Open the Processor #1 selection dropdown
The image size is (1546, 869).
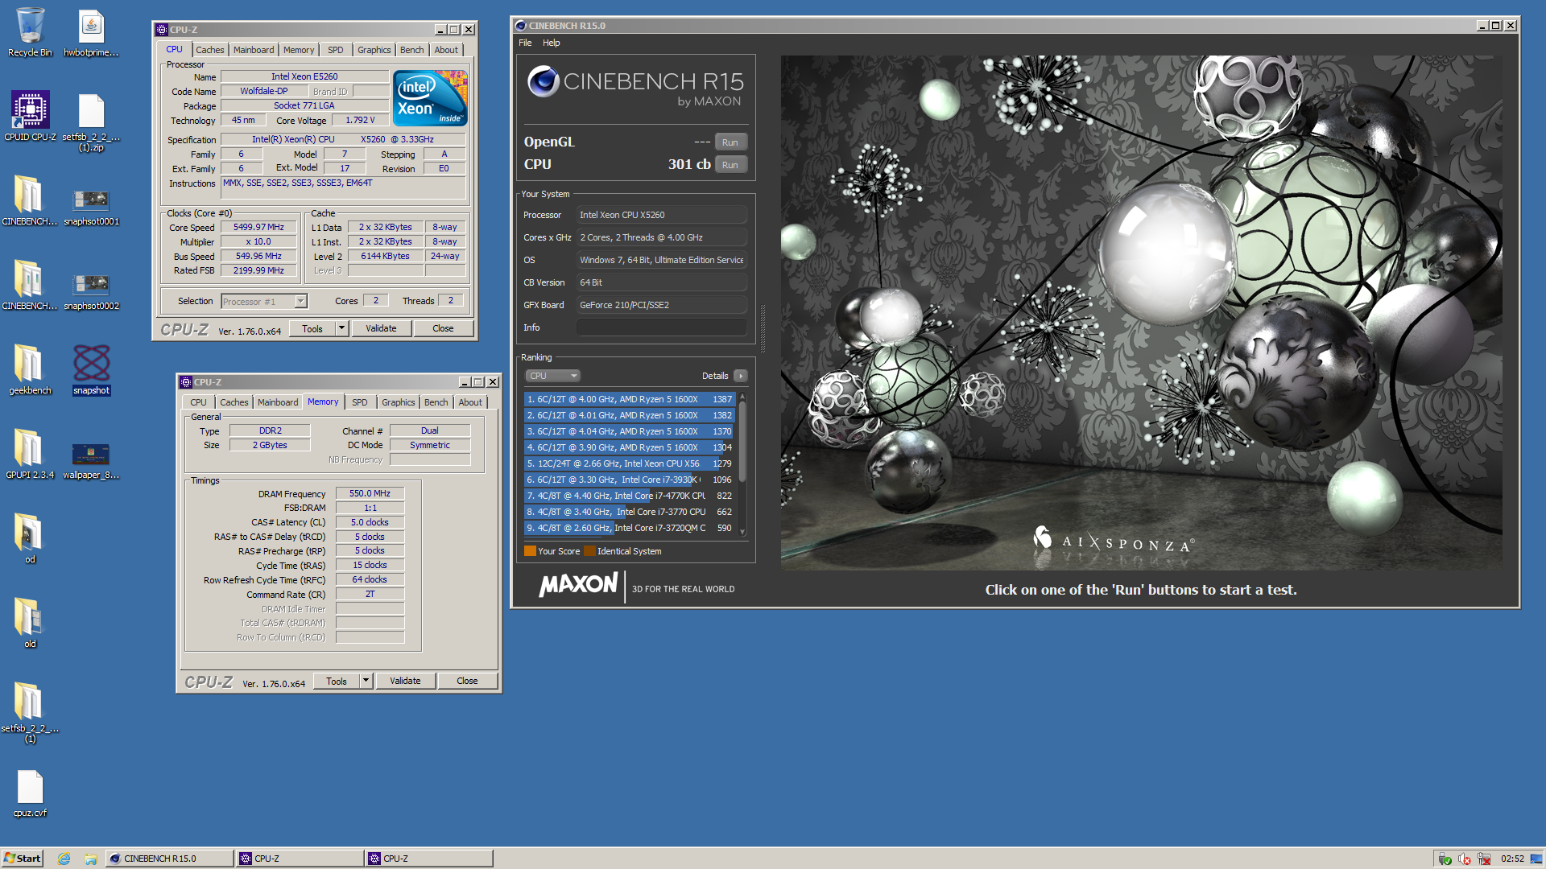(264, 301)
